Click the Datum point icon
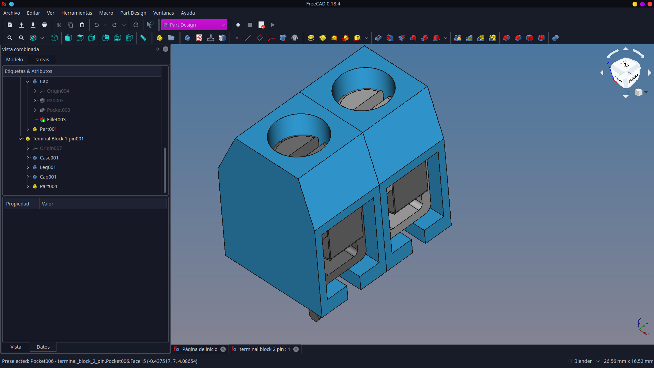654x368 pixels. [x=237, y=38]
